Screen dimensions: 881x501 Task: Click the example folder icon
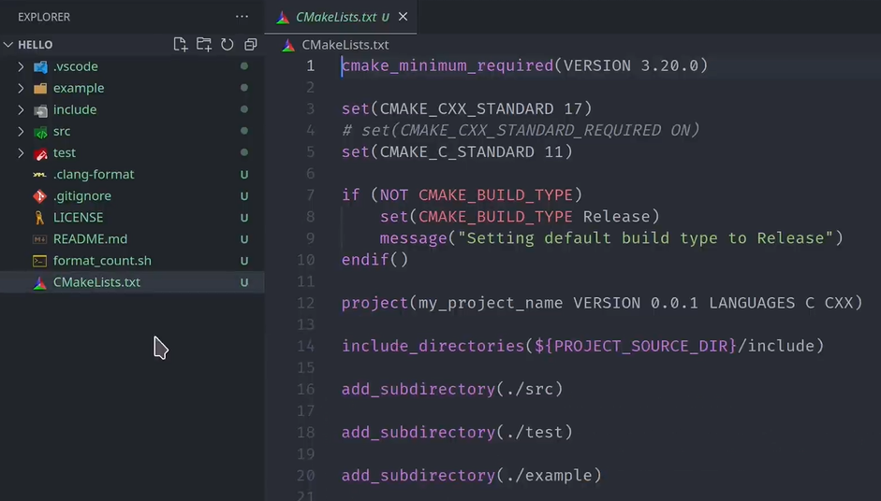click(x=40, y=88)
